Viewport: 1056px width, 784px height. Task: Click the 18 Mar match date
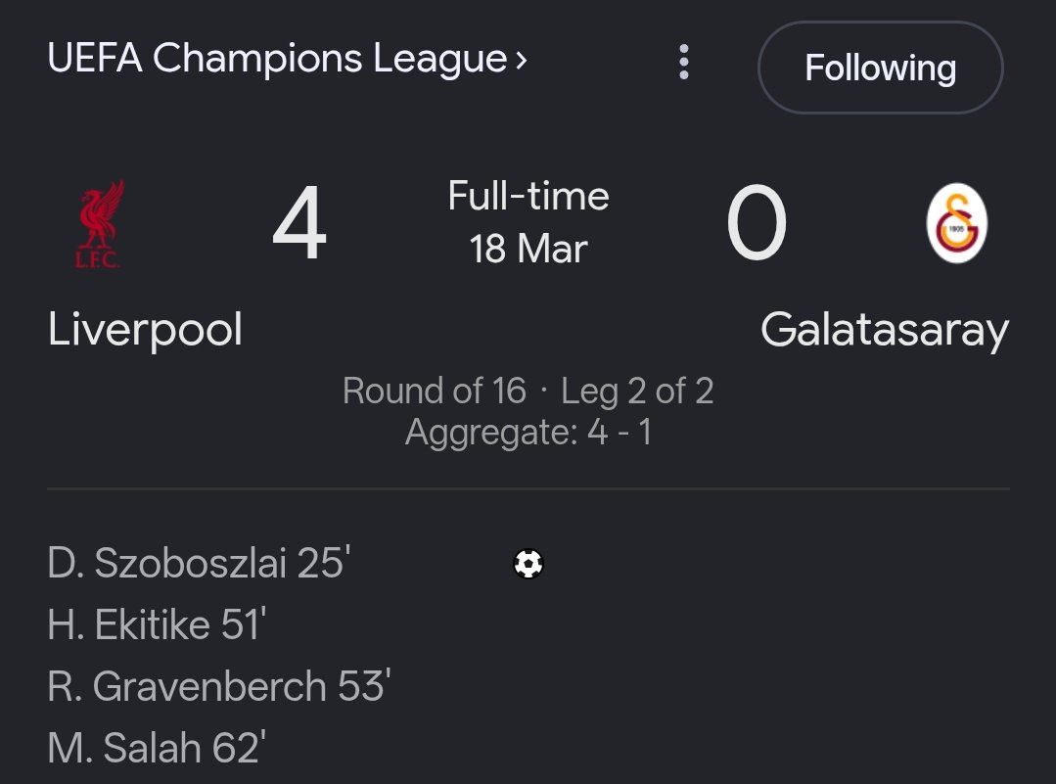click(528, 249)
